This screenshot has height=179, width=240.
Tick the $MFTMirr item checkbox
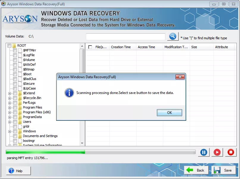tap(15, 50)
